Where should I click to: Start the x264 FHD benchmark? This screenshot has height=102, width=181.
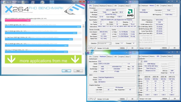[78, 71]
